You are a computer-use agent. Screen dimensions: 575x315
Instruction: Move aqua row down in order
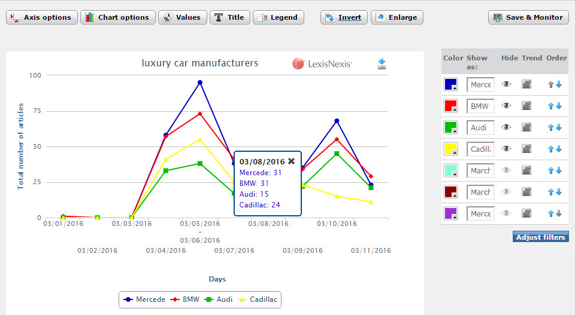[x=559, y=170]
